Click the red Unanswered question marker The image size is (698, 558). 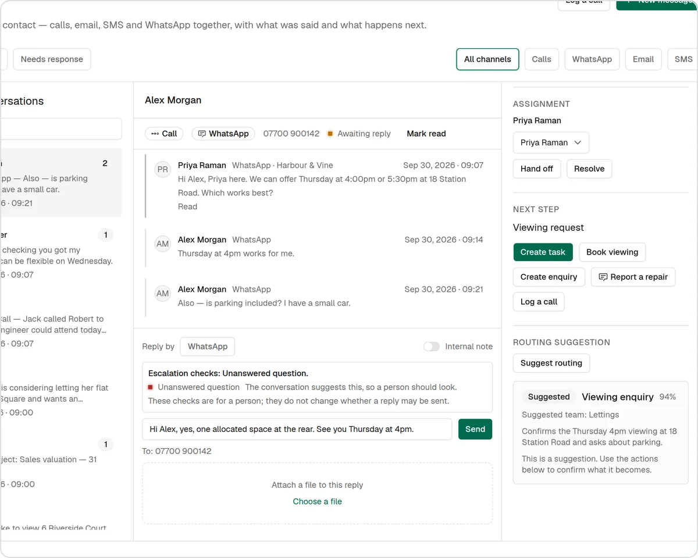(151, 387)
